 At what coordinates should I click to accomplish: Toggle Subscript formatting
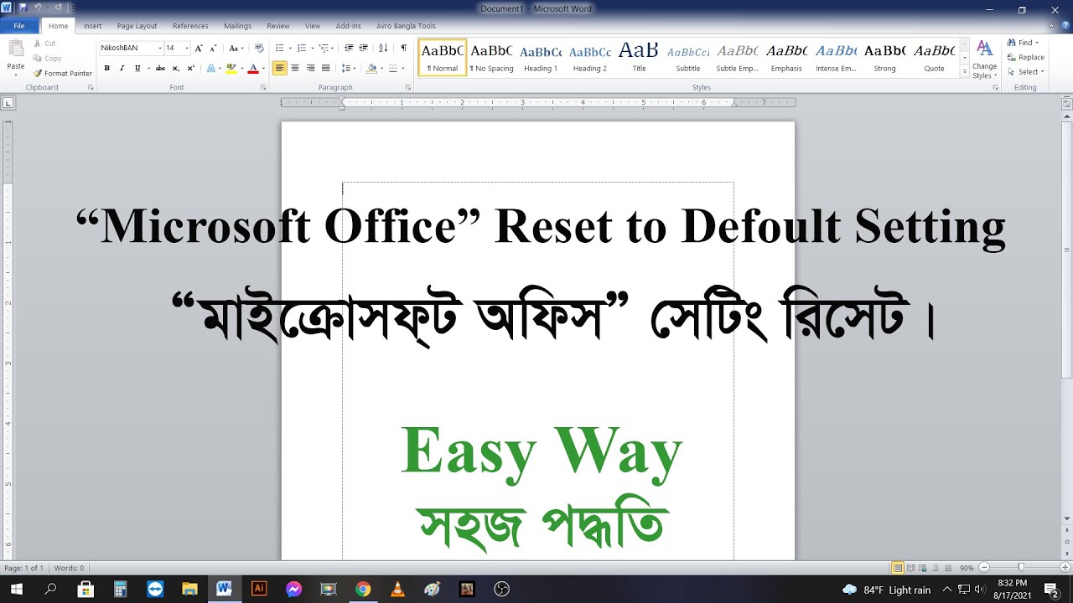click(175, 69)
